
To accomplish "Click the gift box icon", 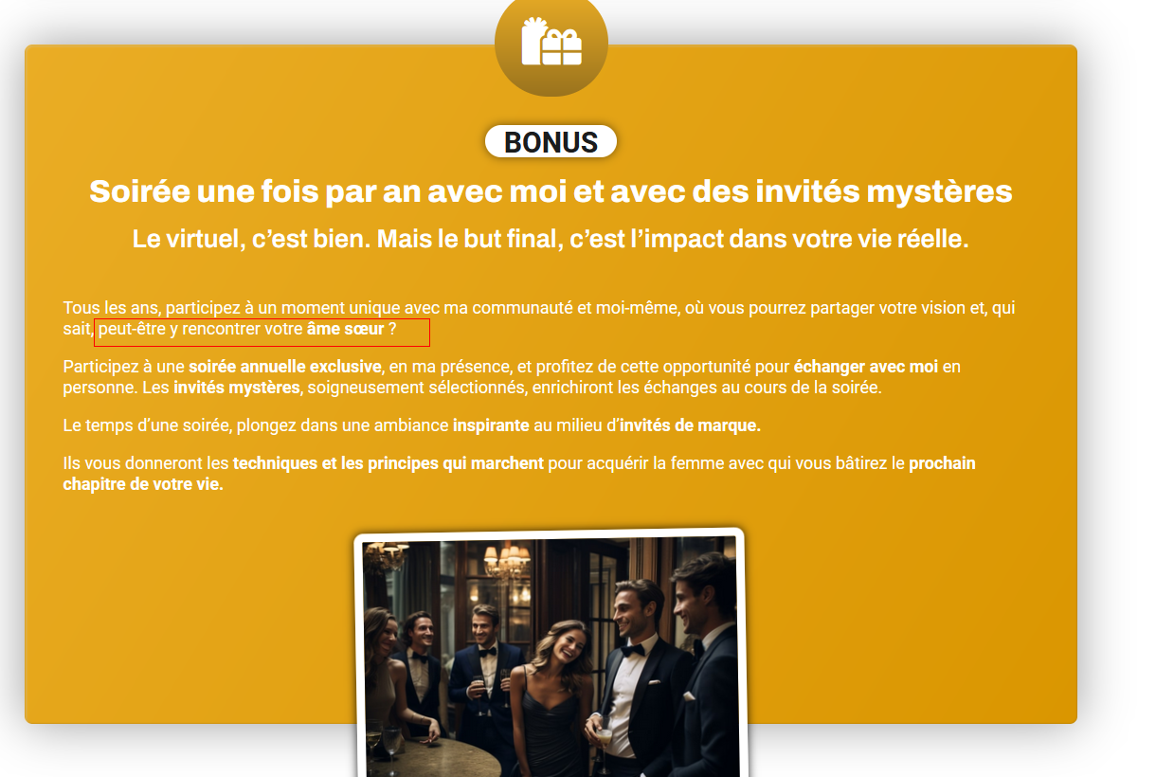I will 551,42.
